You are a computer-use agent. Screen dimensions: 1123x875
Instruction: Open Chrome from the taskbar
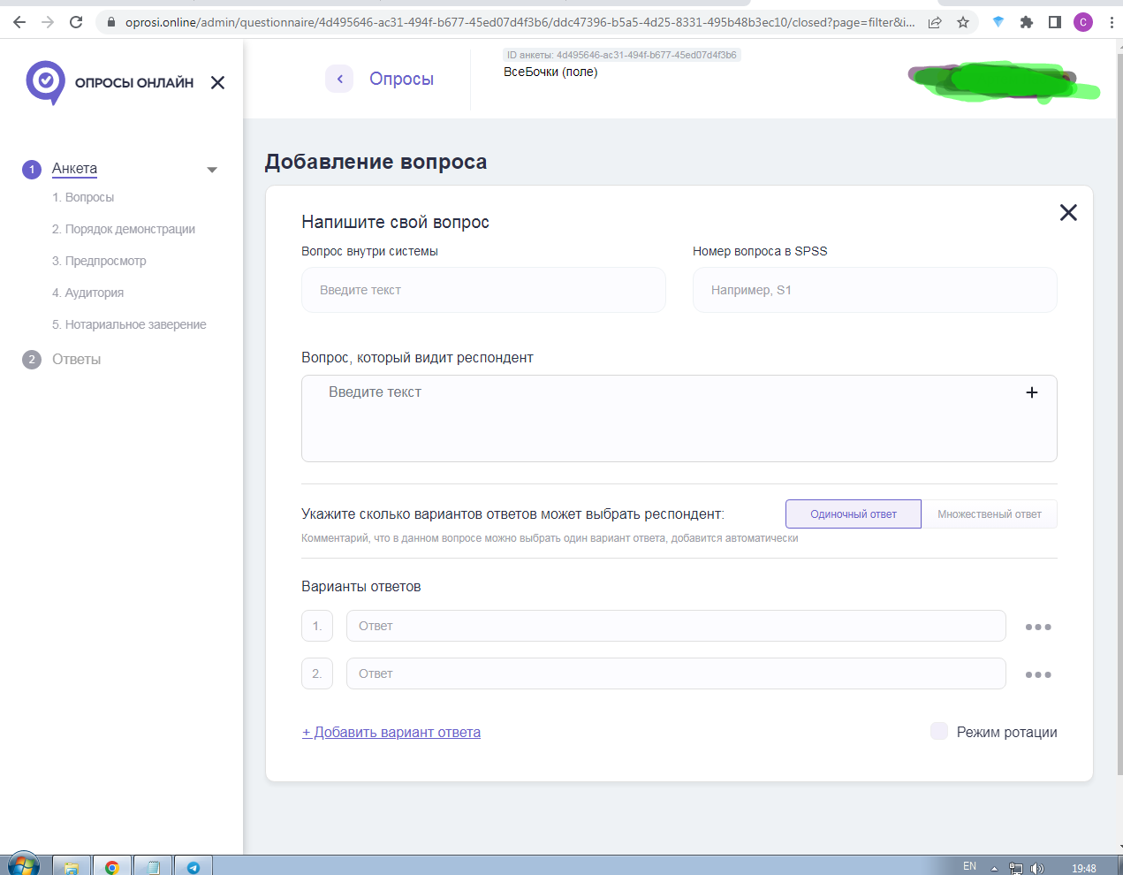tap(112, 866)
